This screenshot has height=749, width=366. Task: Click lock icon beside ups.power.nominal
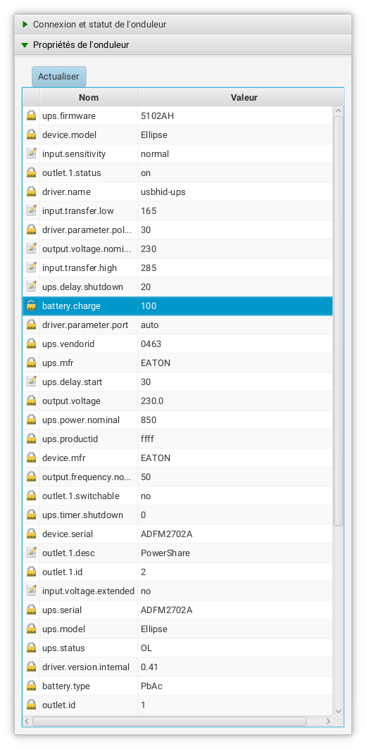(32, 420)
